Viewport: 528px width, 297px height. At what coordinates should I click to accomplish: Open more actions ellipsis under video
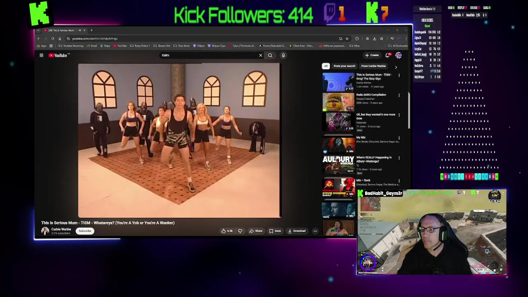point(315,231)
